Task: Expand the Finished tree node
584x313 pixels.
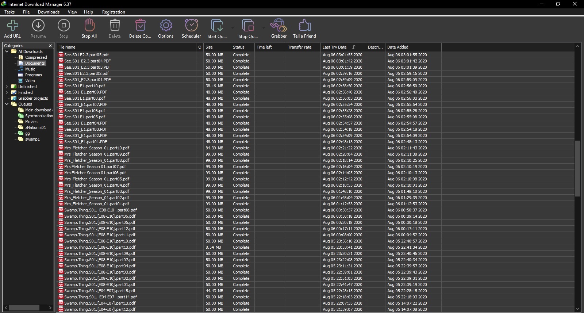Action: 7,92
